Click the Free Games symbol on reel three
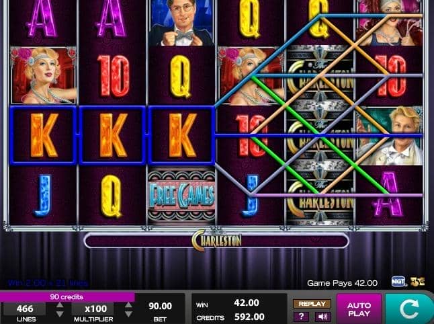This screenshot has height=324, width=434. pos(181,196)
